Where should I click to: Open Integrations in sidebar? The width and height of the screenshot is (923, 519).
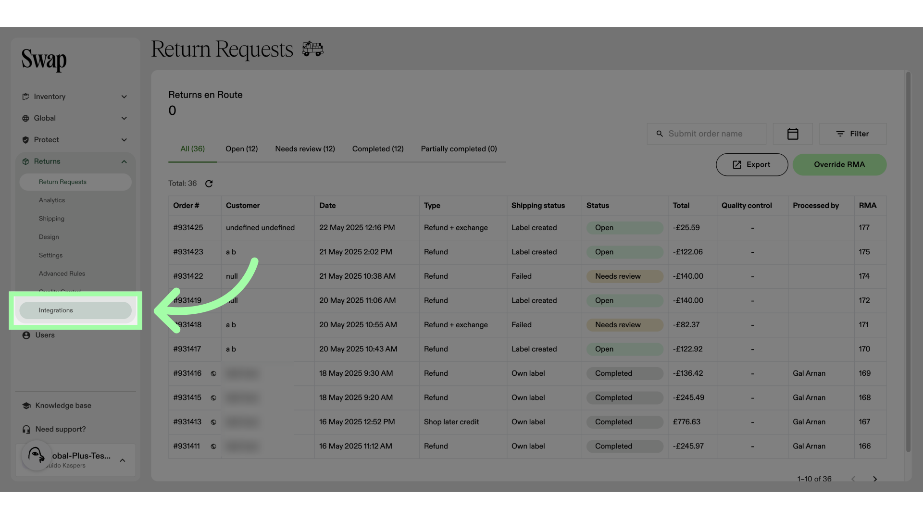pos(75,310)
